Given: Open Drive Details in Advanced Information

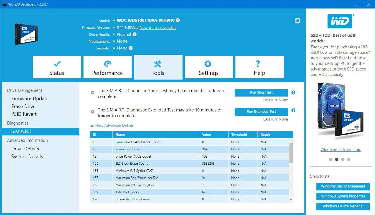Looking at the screenshot, I should tap(25, 149).
